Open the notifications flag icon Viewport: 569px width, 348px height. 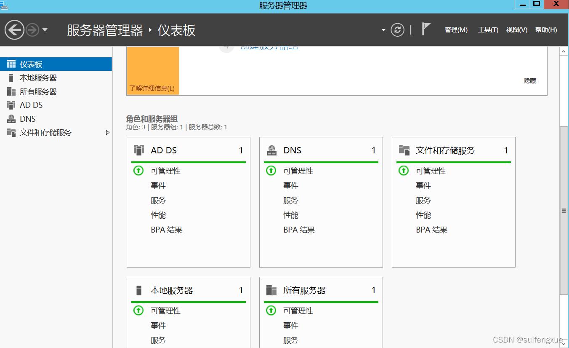pyautogui.click(x=426, y=29)
